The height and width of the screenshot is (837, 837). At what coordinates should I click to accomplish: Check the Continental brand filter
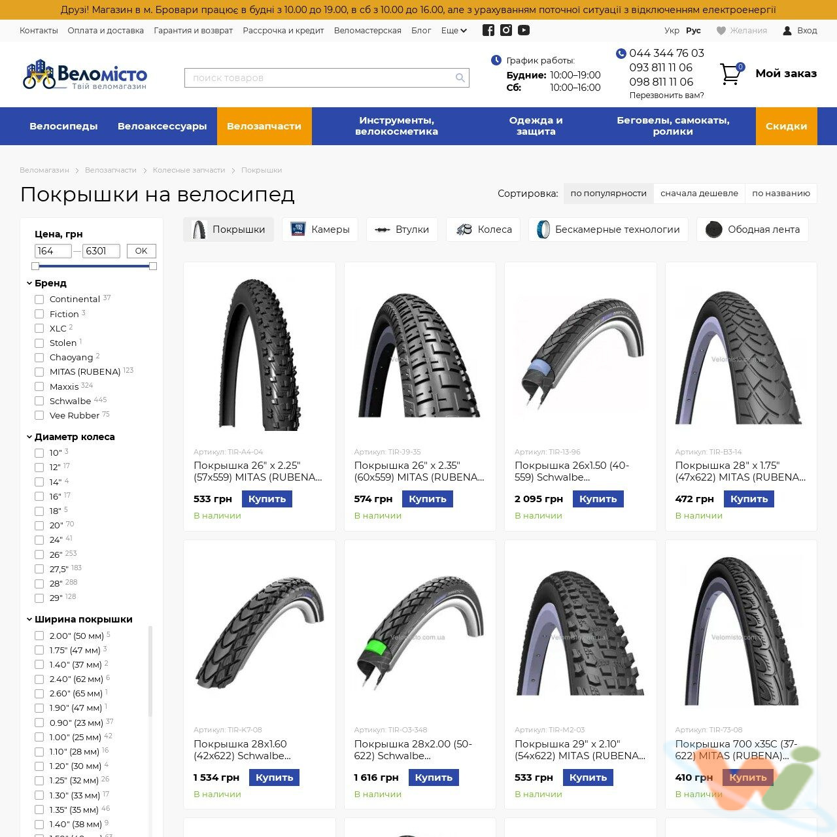point(39,299)
